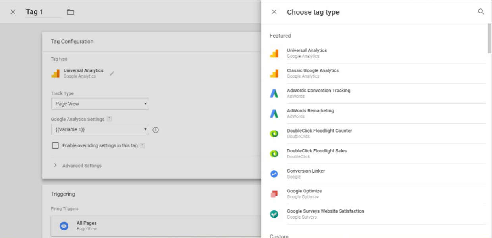Click the Conversion Linker icon

pyautogui.click(x=274, y=174)
